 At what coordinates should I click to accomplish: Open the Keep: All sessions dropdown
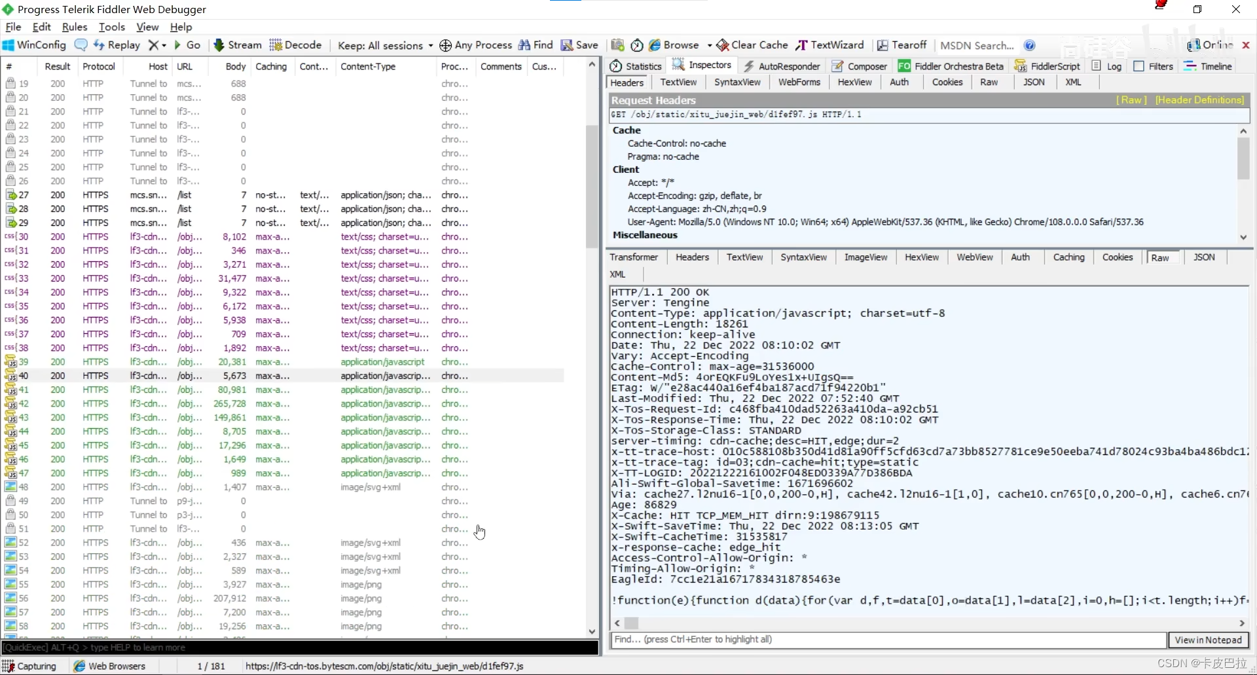point(385,45)
